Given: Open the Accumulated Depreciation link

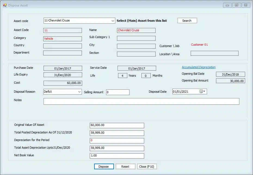Looking at the screenshot, I should tap(199, 67).
